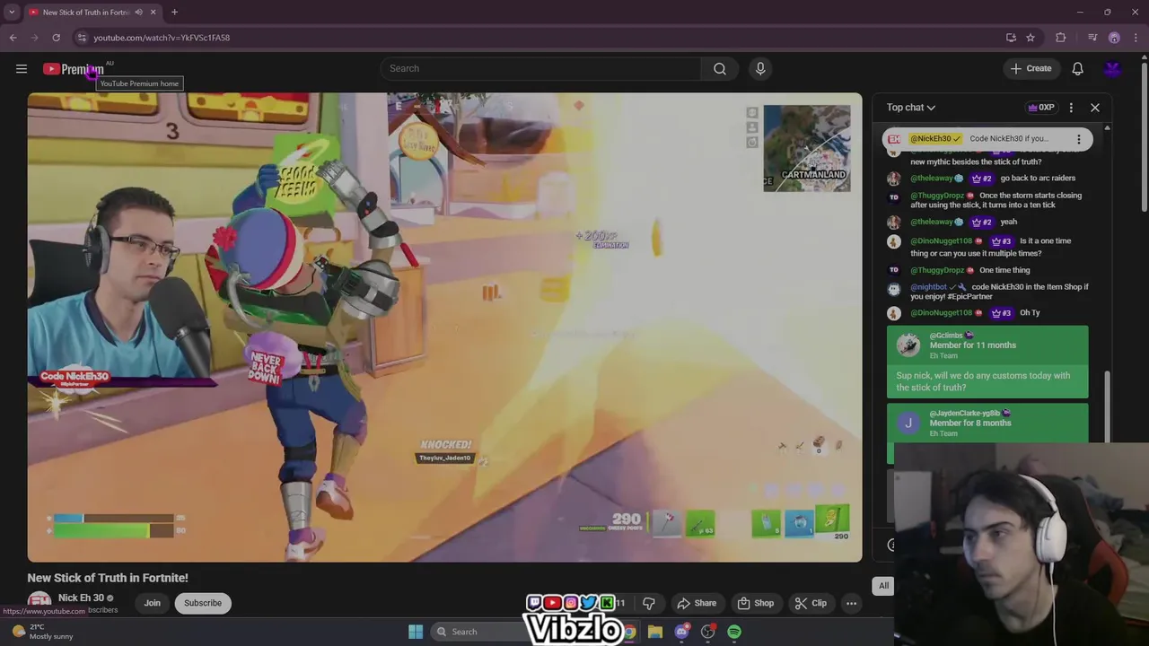Select @DinoNugget108 'Oh Ty' message
Viewport: 1149px width, 646px height.
[x=987, y=313]
